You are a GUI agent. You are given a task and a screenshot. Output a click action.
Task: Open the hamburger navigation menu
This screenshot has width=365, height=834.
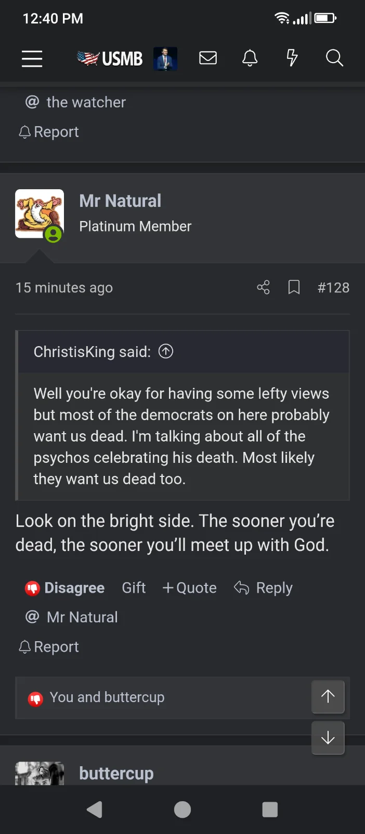pyautogui.click(x=32, y=58)
